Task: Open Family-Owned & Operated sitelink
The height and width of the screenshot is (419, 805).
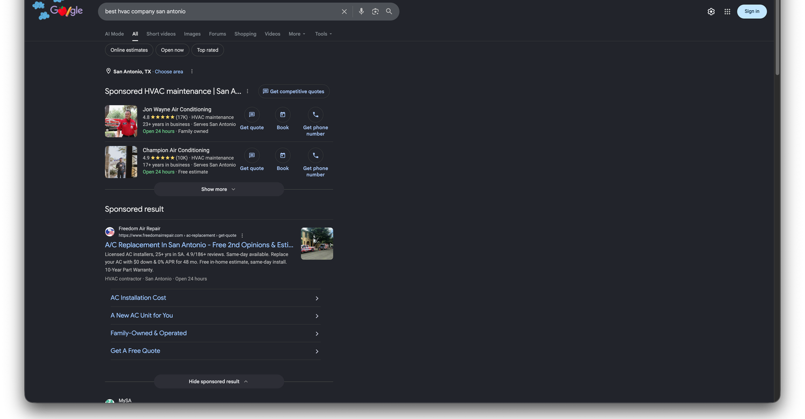Action: click(x=215, y=333)
